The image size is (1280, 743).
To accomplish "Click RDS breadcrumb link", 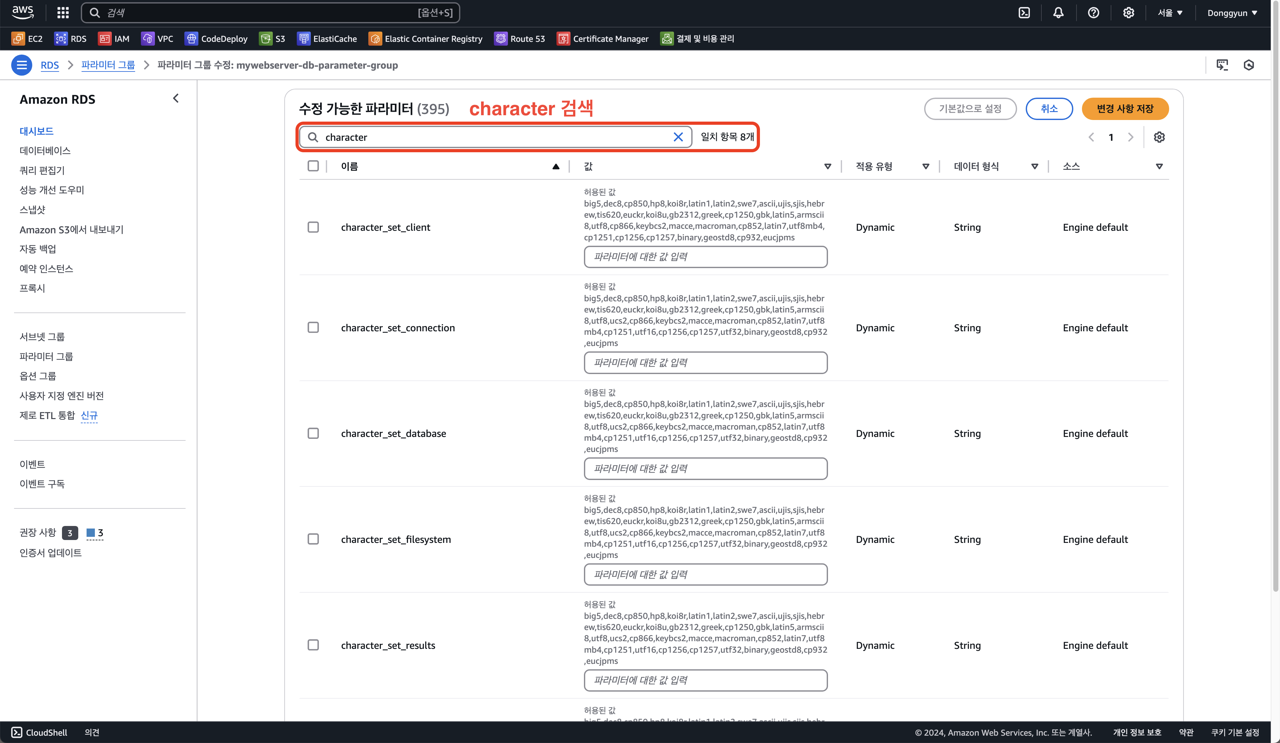I will [50, 65].
